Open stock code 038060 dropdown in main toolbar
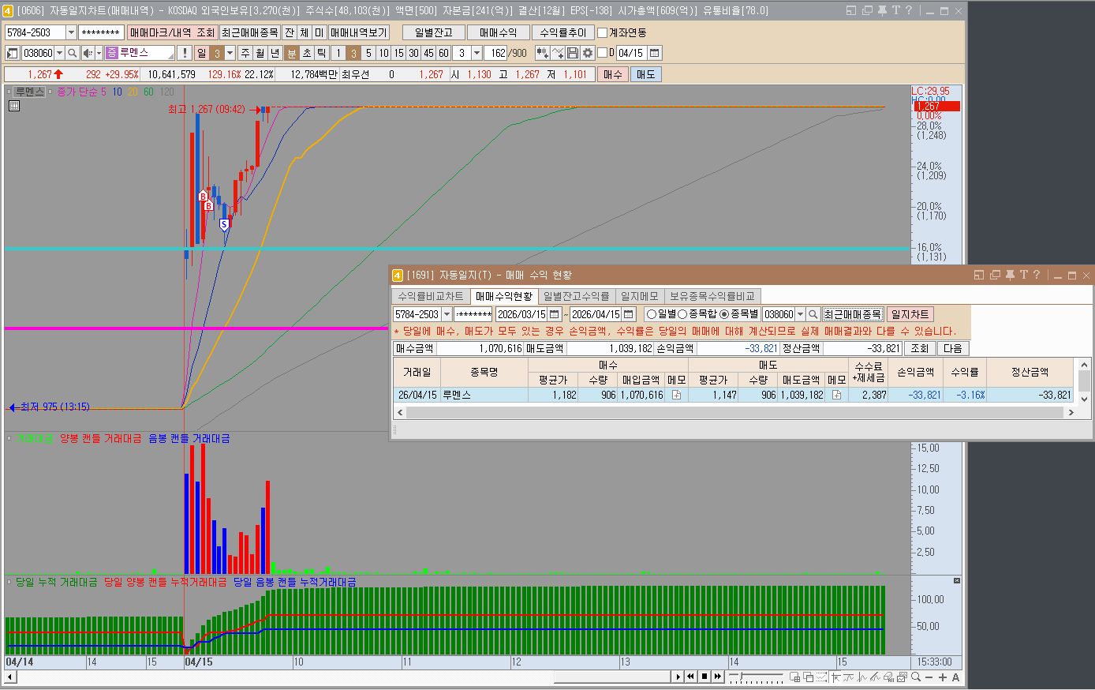Screen dimensions: 1095x690 (59, 53)
